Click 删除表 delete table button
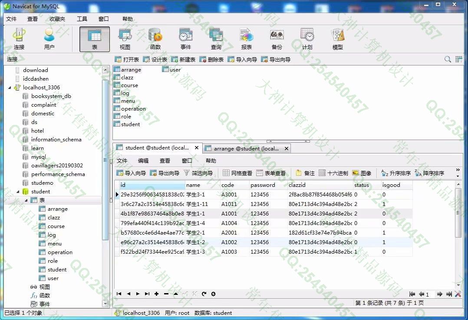 pos(211,59)
